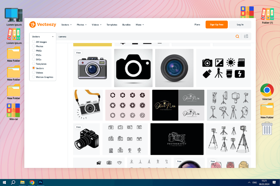Open File Explorer in the taskbar
The image size is (280, 186).
click(x=22, y=182)
